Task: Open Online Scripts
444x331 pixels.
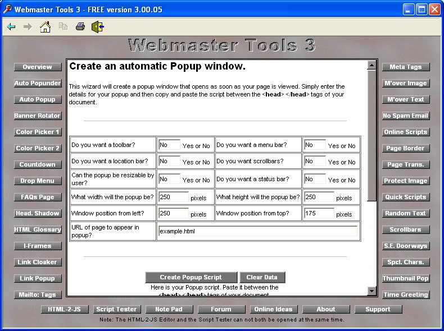Action: pos(406,132)
